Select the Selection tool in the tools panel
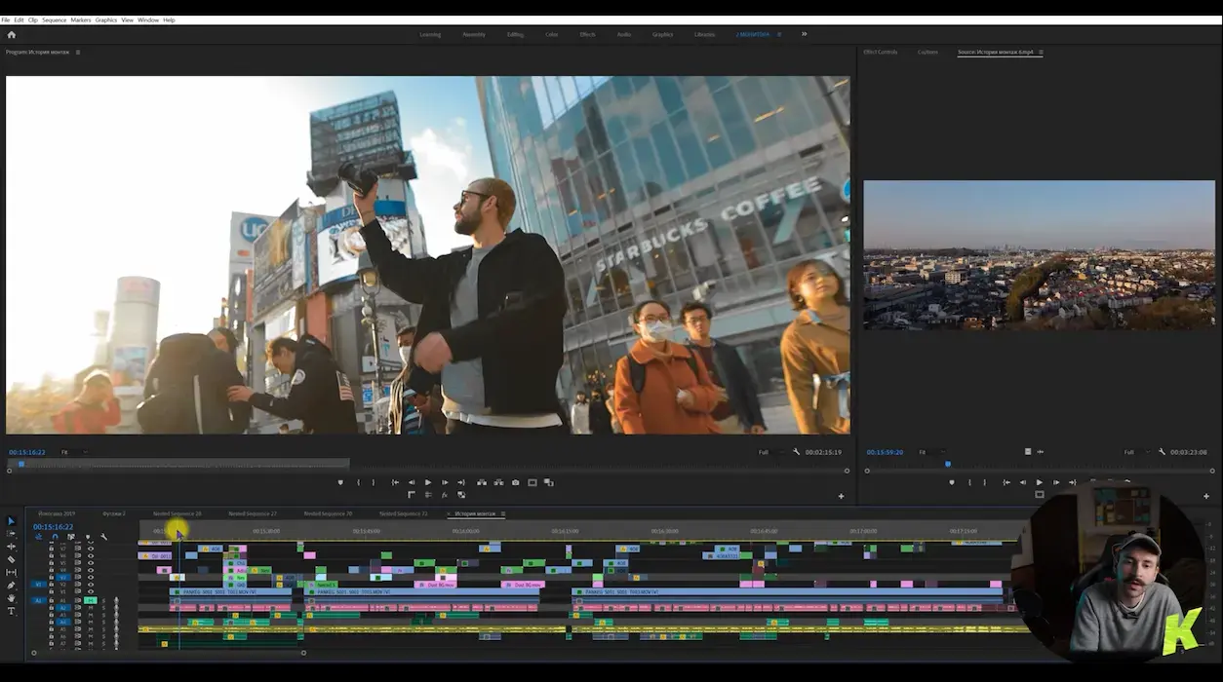The image size is (1223, 682). (x=12, y=521)
